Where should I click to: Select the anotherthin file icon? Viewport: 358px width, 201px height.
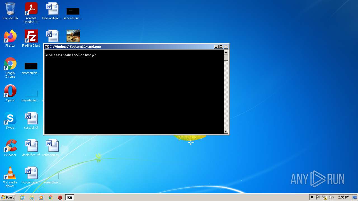[31, 68]
